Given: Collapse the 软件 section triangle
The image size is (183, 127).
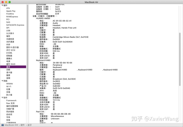Looking at the screenshot, I should 2,98.
